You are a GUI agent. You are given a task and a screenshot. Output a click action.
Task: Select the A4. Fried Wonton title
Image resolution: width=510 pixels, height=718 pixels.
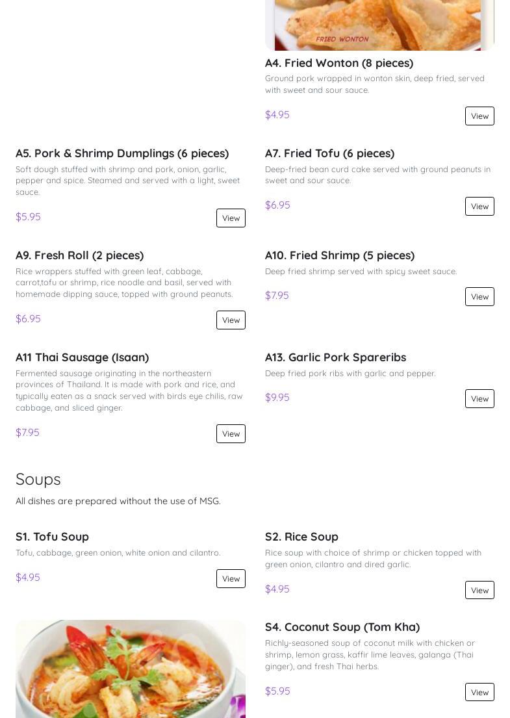pos(339,63)
